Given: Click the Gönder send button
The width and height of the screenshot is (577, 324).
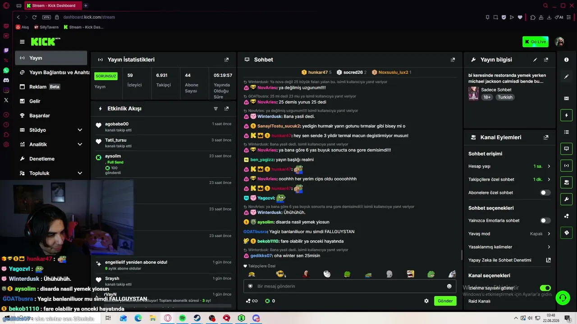Looking at the screenshot, I should tap(445, 301).
